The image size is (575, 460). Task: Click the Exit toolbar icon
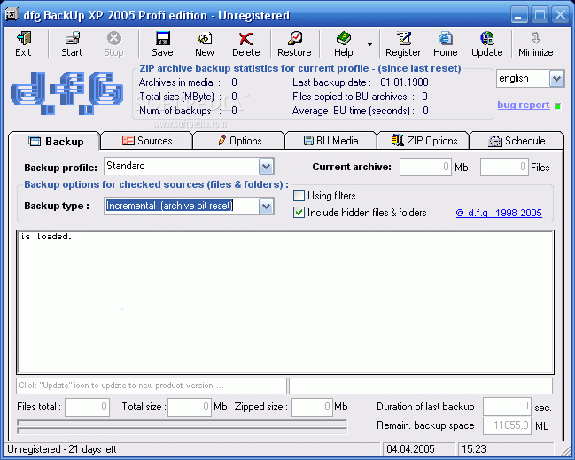[23, 44]
